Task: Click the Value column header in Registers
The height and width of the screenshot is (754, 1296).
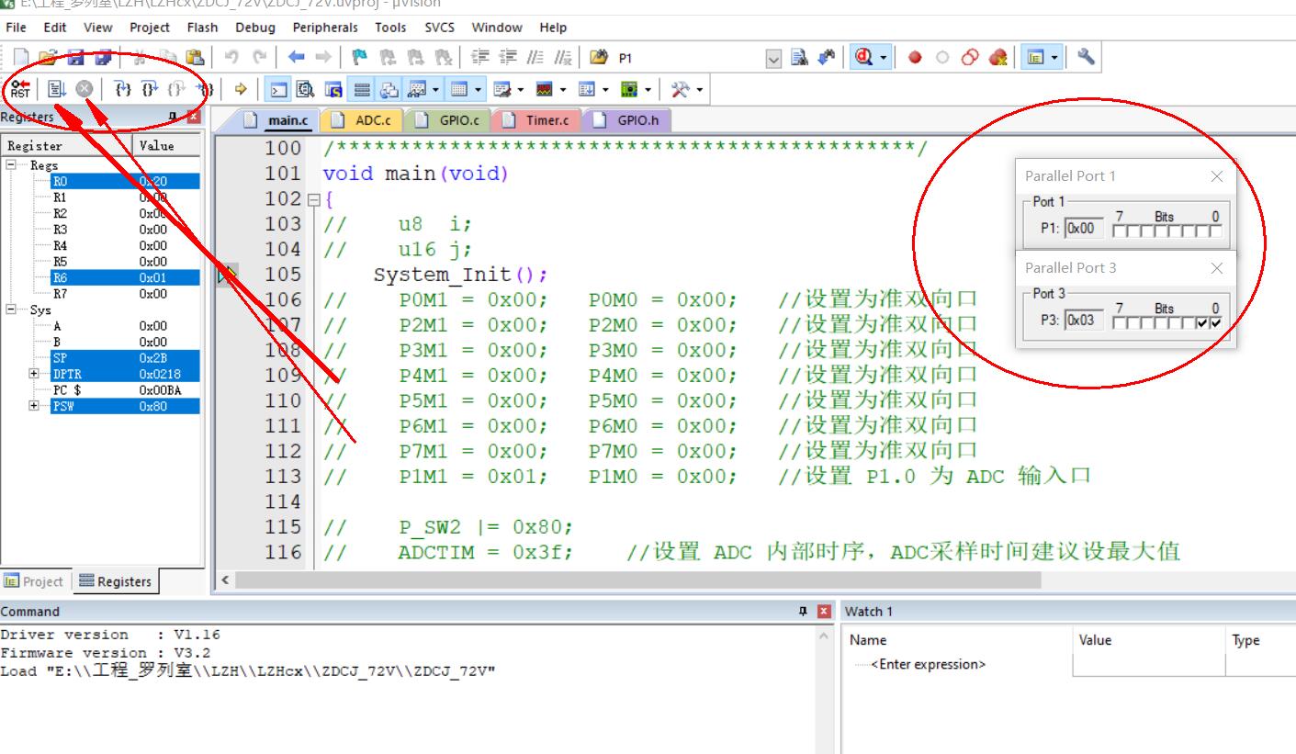Action: (x=167, y=145)
